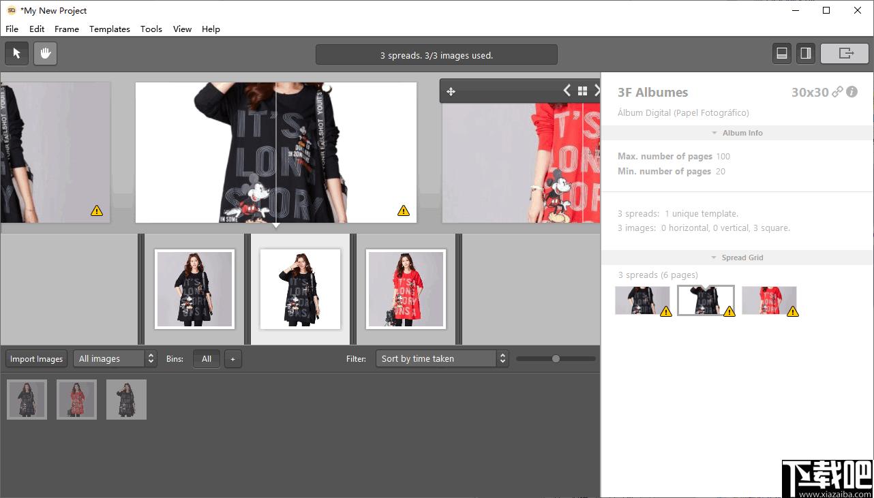Open the All images dropdown
Image resolution: width=874 pixels, height=498 pixels.
point(115,359)
